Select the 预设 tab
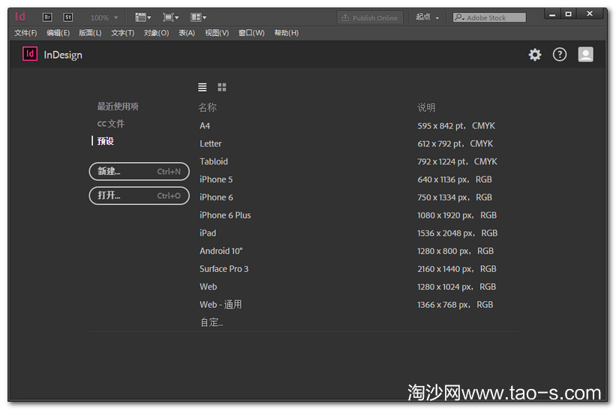The width and height of the screenshot is (616, 410). [x=105, y=141]
